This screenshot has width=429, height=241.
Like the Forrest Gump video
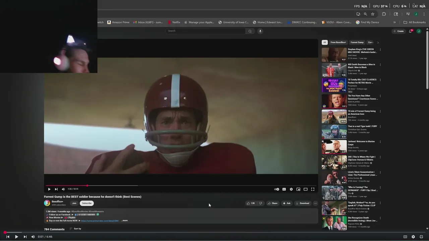(x=251, y=203)
